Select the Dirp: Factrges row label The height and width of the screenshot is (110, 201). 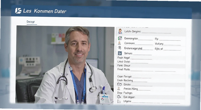[x=125, y=93]
